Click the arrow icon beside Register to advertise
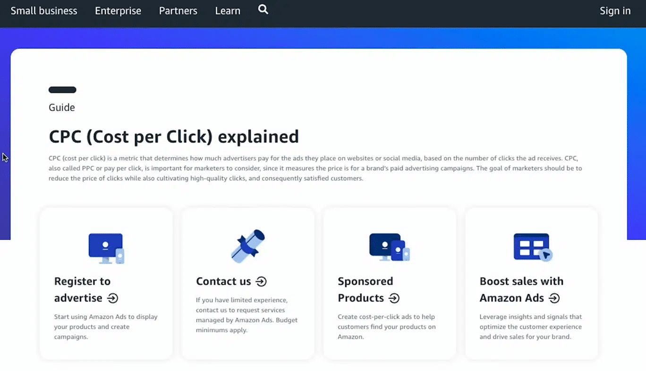The width and height of the screenshot is (646, 371). (112, 298)
